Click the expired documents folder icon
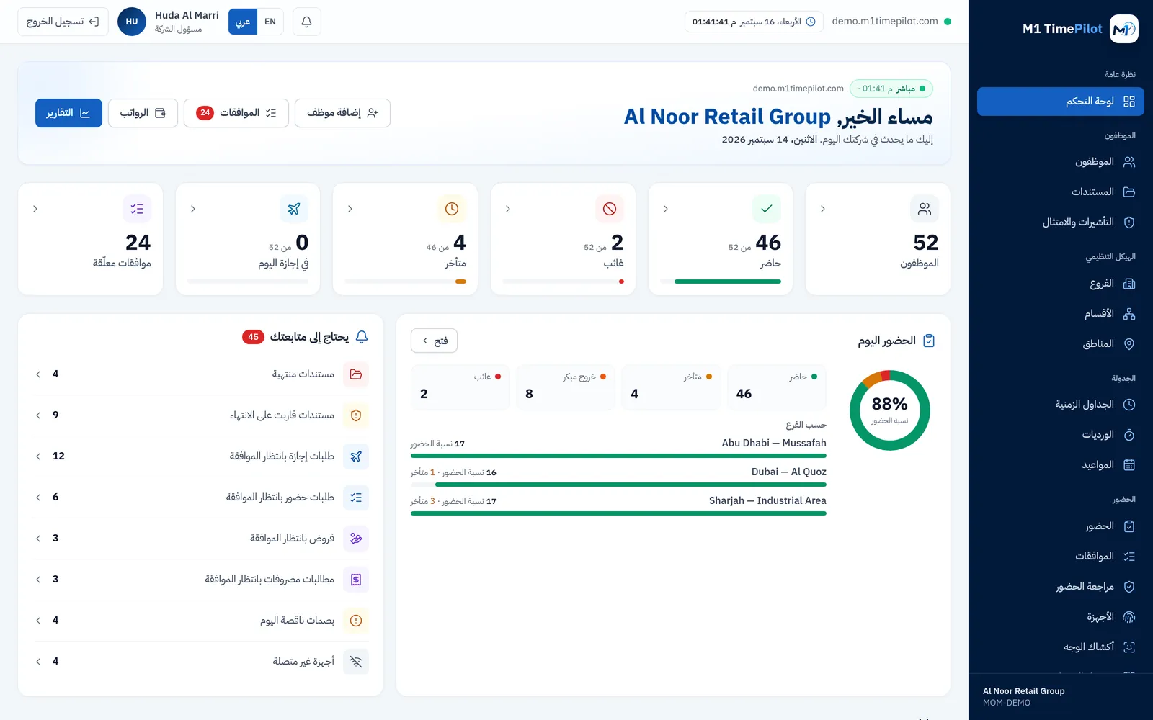The image size is (1153, 720). point(356,374)
